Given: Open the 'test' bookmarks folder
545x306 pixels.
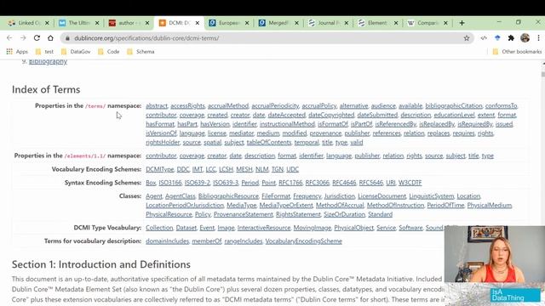Looking at the screenshot, I should pyautogui.click(x=44, y=52).
